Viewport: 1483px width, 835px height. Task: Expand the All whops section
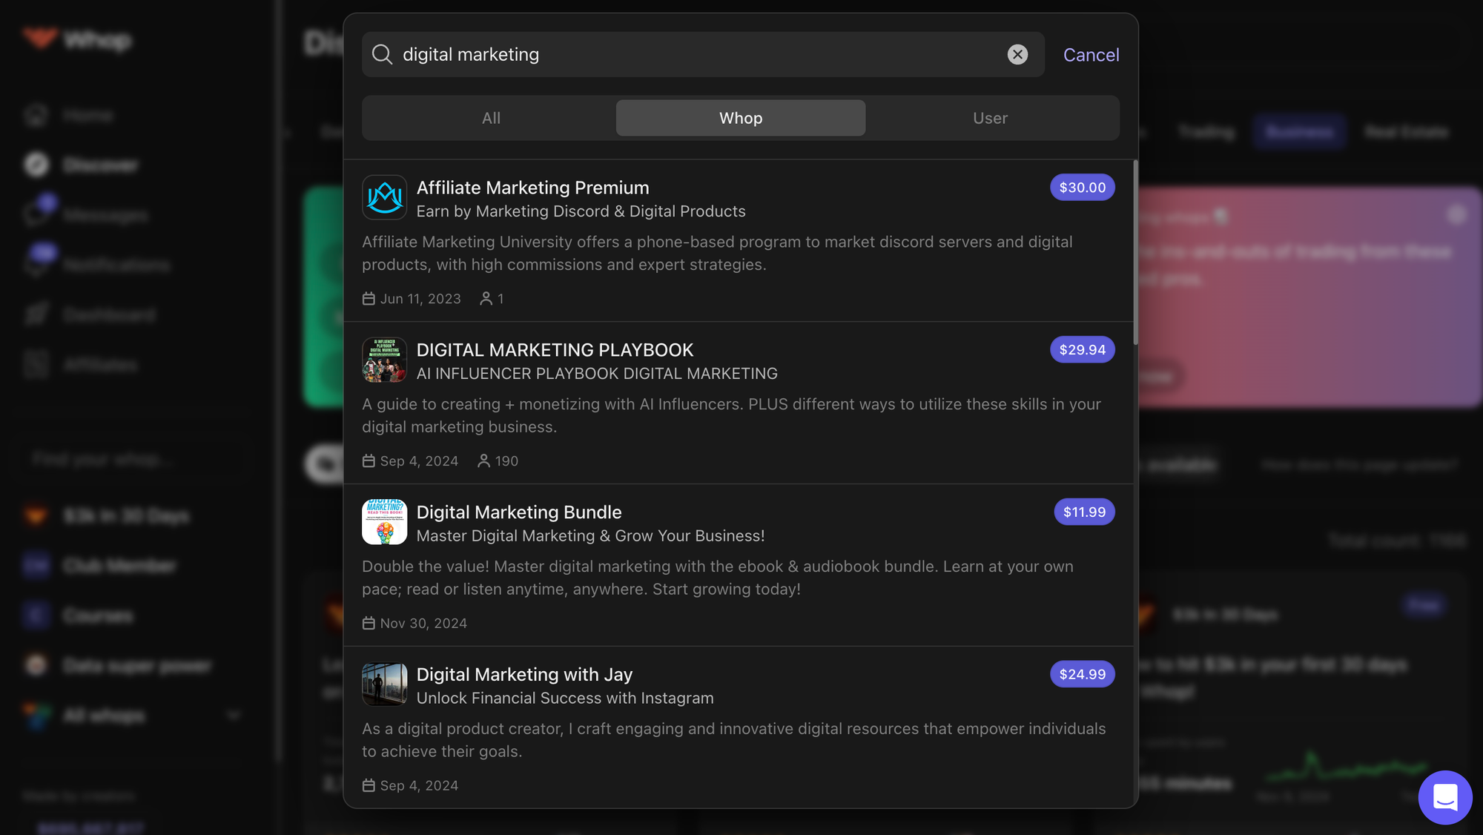[x=233, y=715]
